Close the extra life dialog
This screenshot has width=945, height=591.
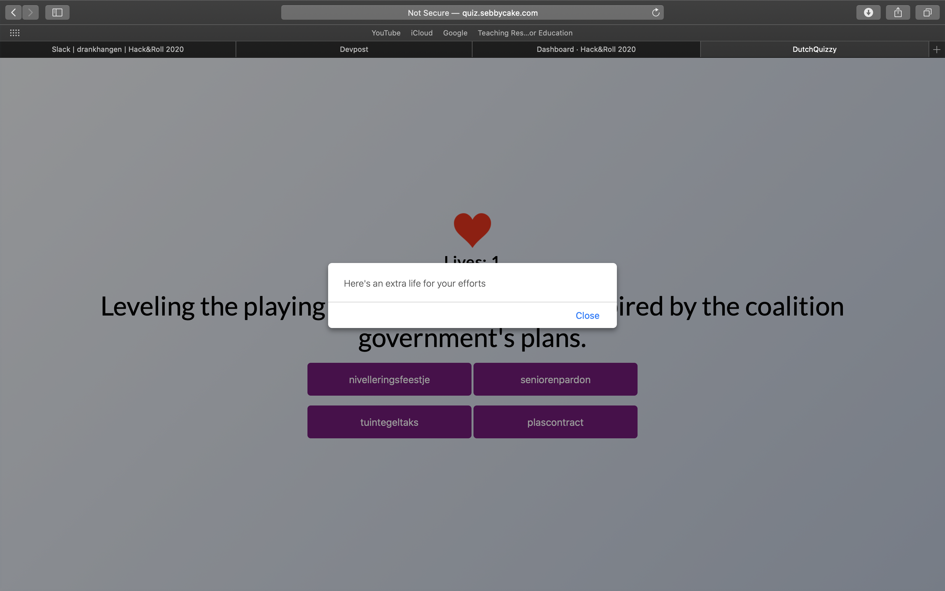click(587, 316)
